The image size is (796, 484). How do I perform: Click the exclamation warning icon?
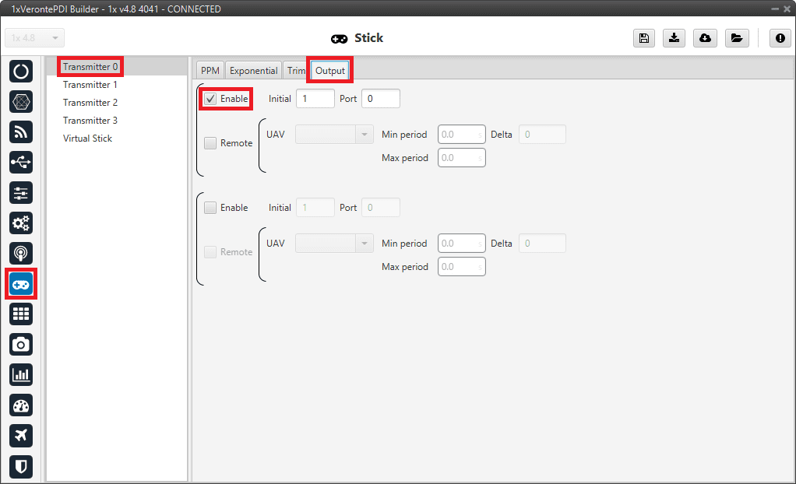pos(780,38)
